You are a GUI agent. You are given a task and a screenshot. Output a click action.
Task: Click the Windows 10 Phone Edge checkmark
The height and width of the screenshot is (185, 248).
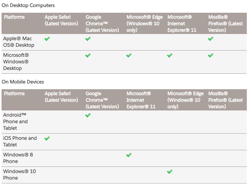pos(170,172)
